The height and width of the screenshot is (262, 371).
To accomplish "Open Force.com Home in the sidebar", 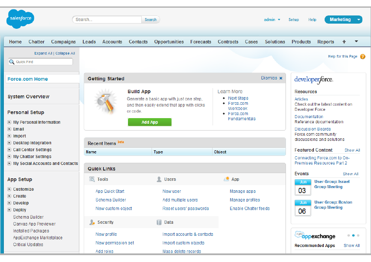I will 27,79.
